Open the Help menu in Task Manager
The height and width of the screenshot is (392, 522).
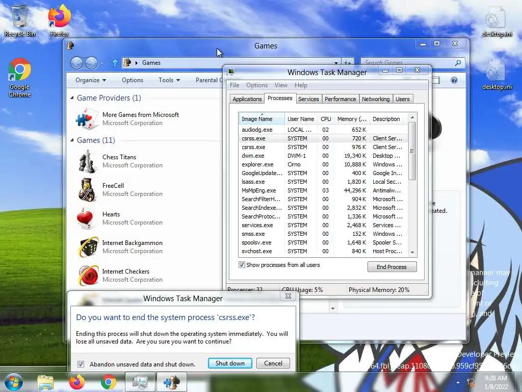coord(301,85)
